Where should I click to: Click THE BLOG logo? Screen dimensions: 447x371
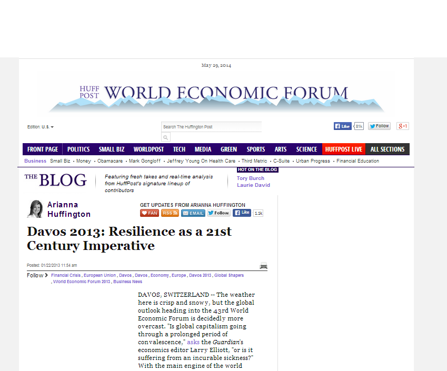[56, 180]
